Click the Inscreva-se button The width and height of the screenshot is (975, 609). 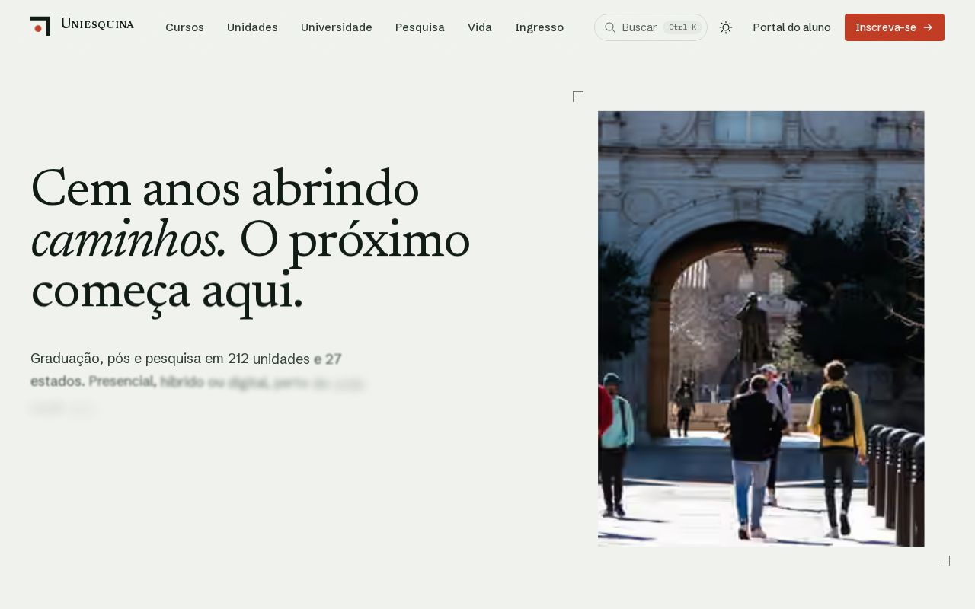coord(894,27)
